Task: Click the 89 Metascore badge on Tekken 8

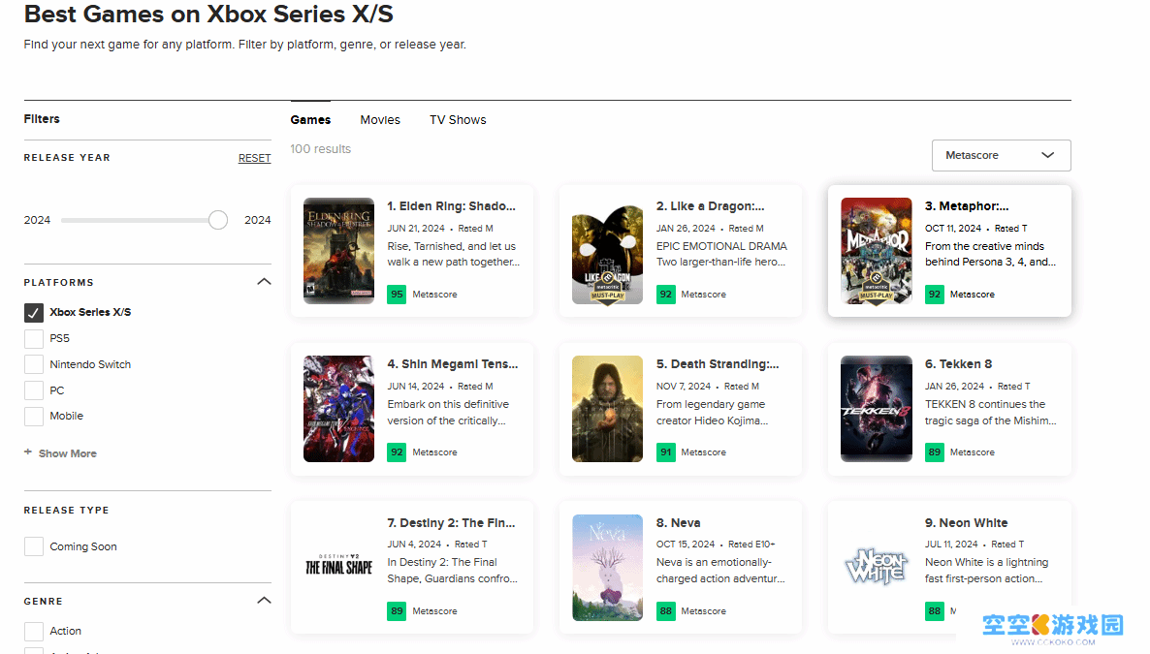Action: click(x=935, y=452)
